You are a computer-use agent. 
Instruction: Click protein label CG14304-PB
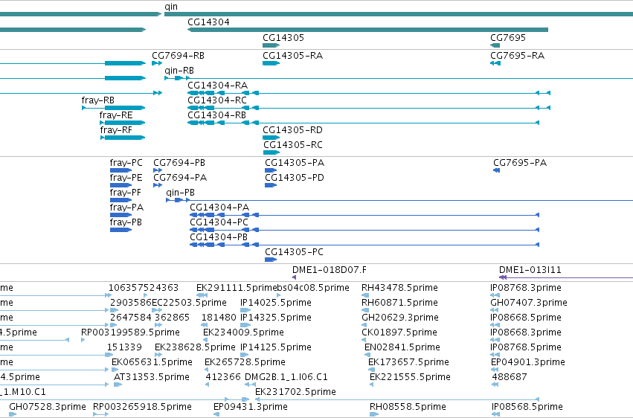(x=219, y=237)
